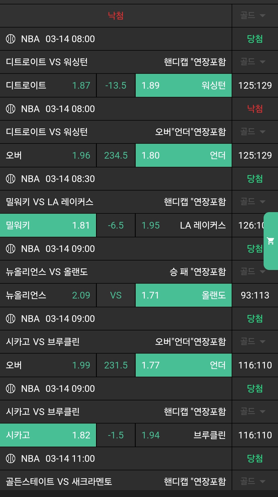Screen dimensions: 278x497
Task: Choose 디트로이트 handicap option at 1.87
Action: click(48, 85)
